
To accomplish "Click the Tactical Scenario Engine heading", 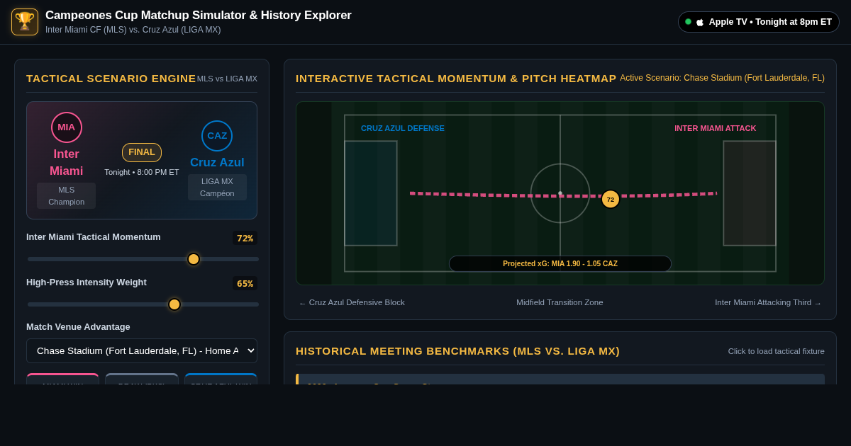I will (111, 79).
